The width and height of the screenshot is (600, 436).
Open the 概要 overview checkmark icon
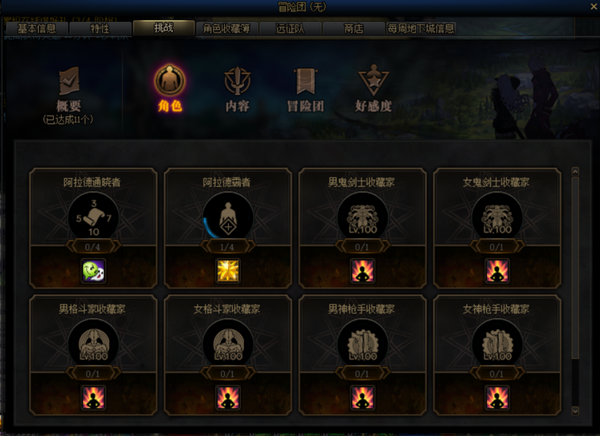[69, 81]
